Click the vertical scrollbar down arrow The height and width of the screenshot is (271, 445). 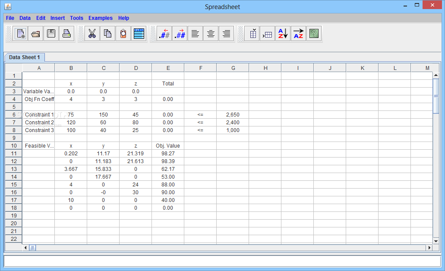[x=436, y=241]
